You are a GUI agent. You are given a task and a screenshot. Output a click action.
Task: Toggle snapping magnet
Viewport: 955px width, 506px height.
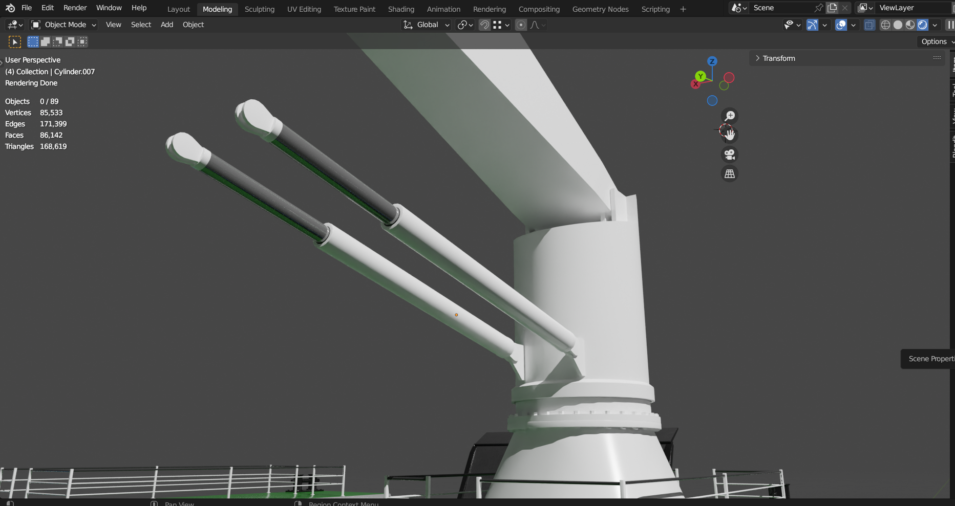click(x=484, y=25)
